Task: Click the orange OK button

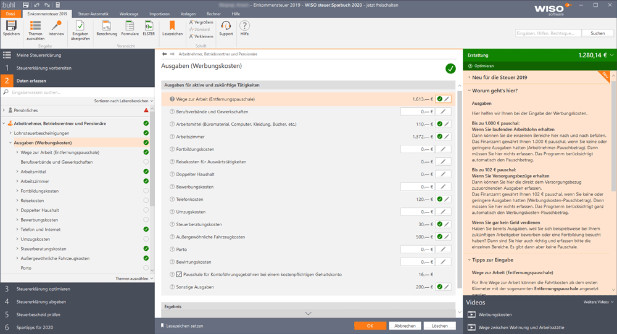Action: tap(370, 326)
